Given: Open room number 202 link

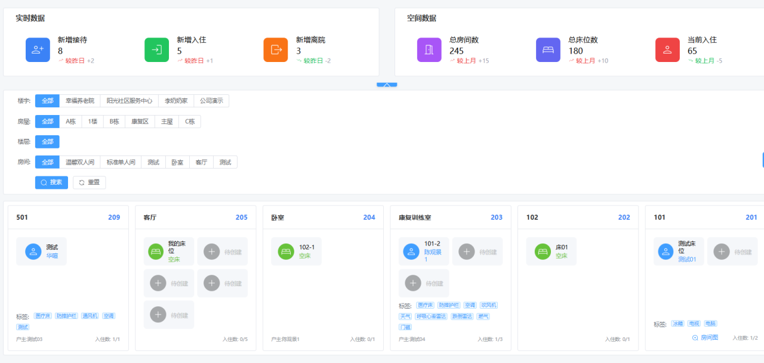Looking at the screenshot, I should pos(624,218).
